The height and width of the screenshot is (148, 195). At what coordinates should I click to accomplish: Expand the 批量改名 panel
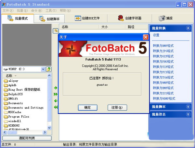click(x=188, y=114)
